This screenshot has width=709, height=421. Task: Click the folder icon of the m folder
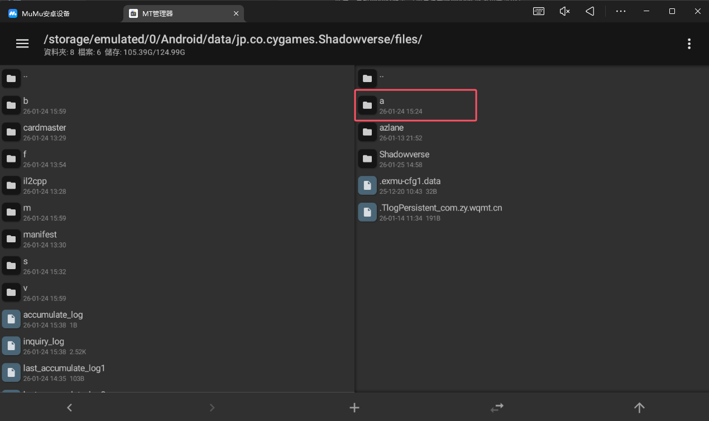(11, 213)
